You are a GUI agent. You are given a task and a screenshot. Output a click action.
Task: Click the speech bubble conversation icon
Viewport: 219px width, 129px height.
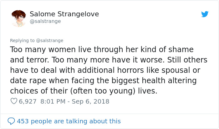11,121
